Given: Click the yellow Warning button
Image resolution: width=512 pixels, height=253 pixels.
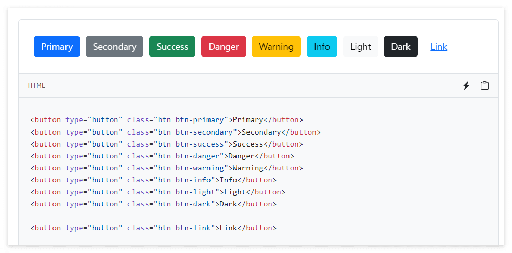Looking at the screenshot, I should 276,47.
